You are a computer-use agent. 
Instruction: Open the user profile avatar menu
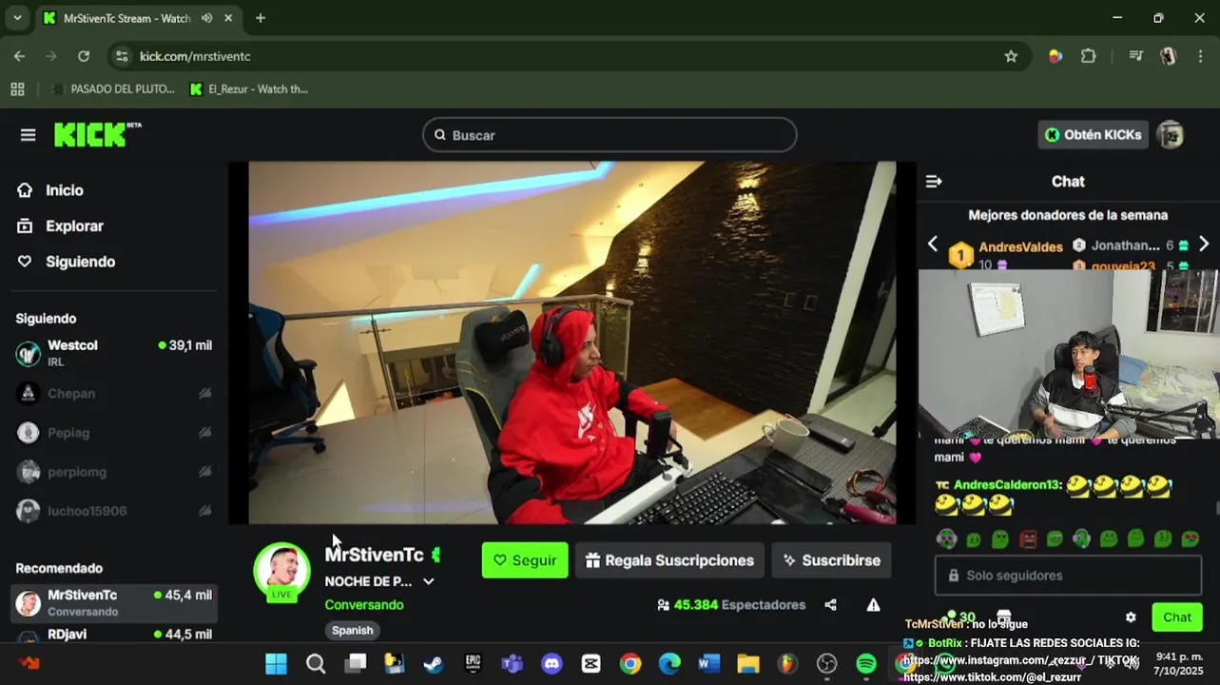click(x=1171, y=135)
